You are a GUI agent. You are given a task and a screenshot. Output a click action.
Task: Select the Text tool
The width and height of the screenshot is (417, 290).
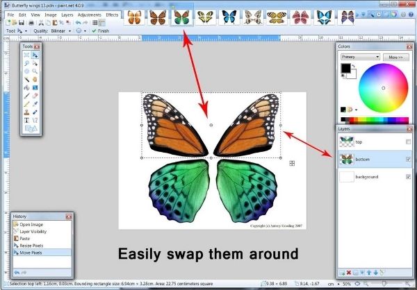(26, 120)
